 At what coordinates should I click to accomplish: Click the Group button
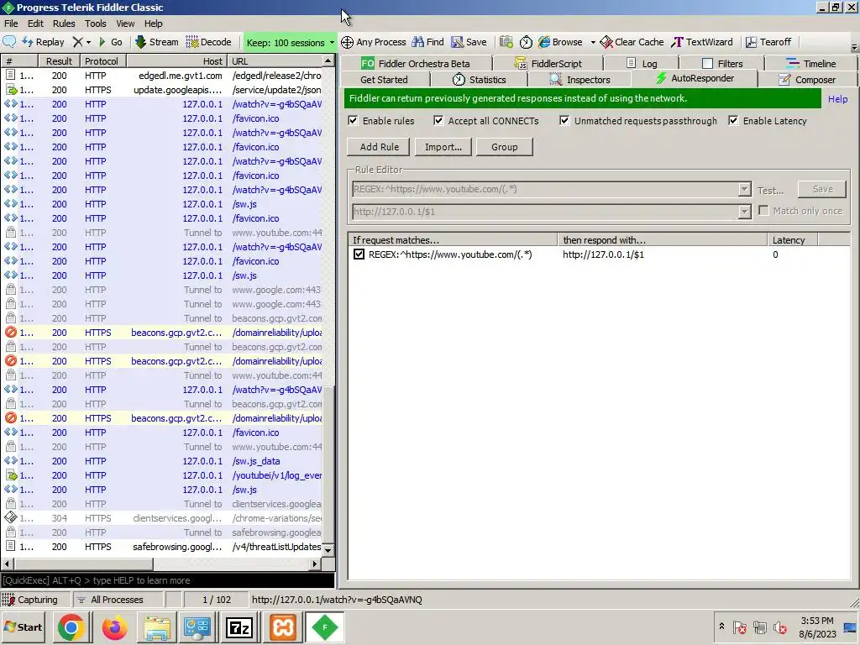[505, 147]
